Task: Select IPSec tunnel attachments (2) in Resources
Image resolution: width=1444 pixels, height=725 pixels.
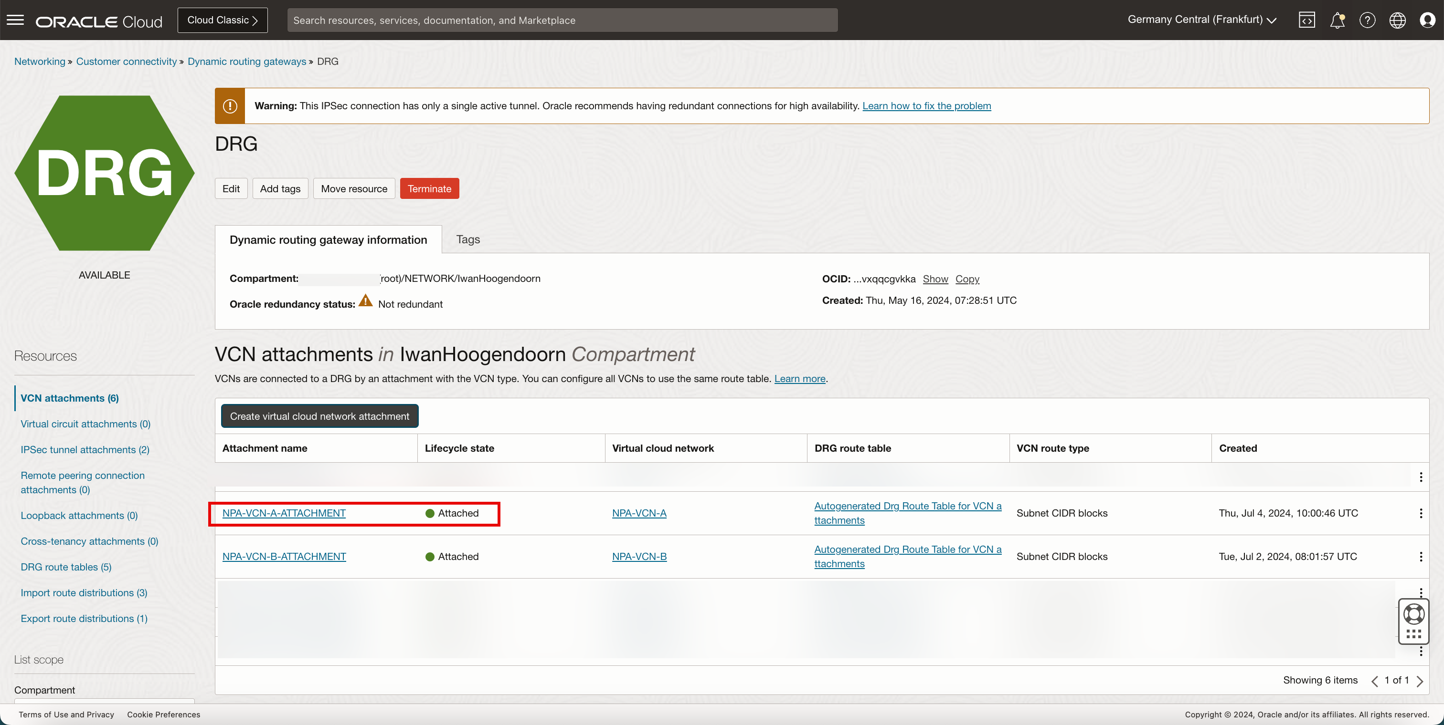Action: click(x=85, y=450)
